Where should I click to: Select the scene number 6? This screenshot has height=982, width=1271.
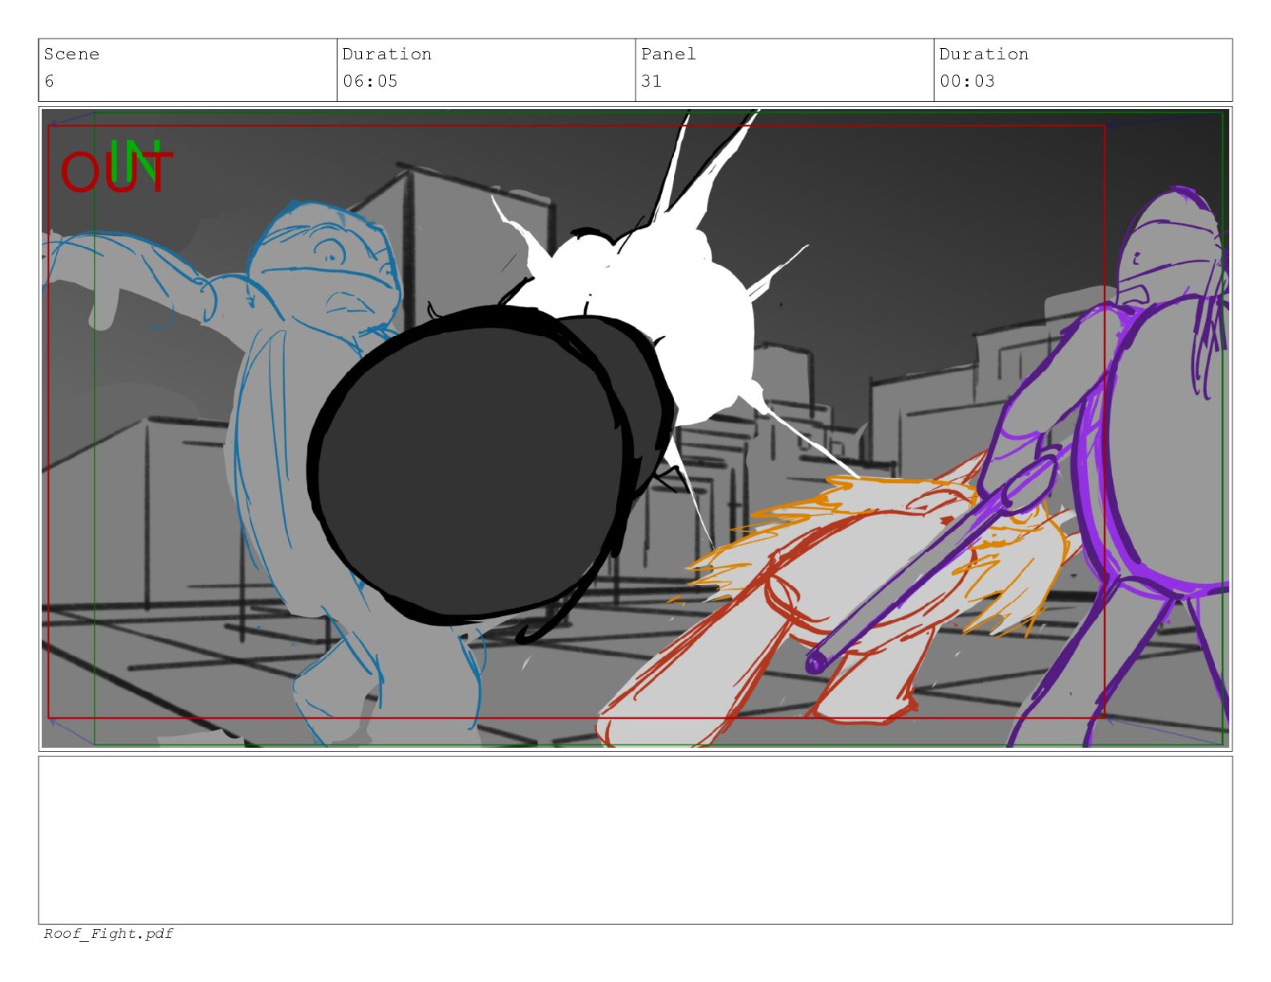point(49,81)
